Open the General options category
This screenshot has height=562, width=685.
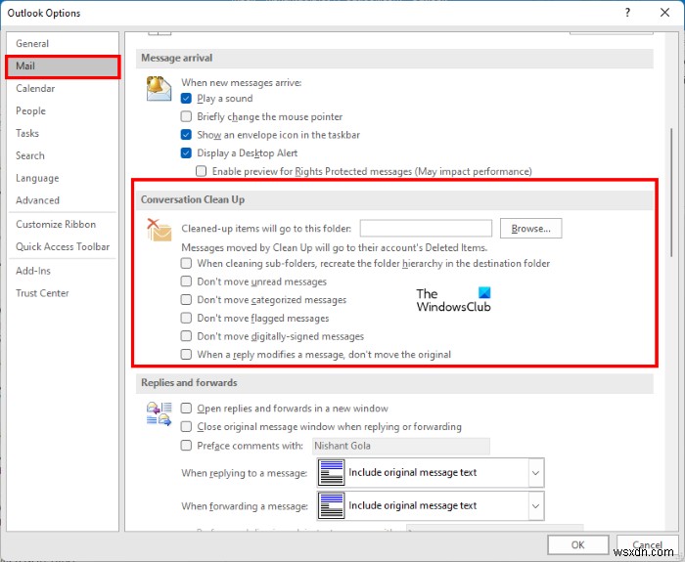tap(63, 44)
